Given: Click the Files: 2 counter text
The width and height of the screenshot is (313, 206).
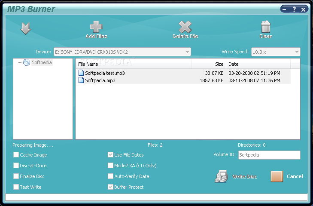Looking at the screenshot, I should pos(155,145).
